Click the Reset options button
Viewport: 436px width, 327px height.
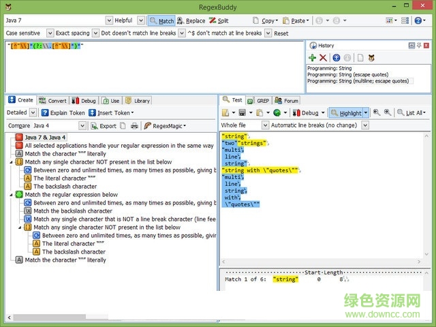pos(281,33)
